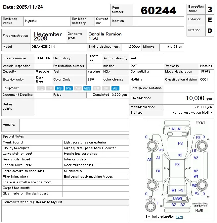The image size is (217, 223).
Task: Click the greyed-out ナビ navigation badge
Action: point(40,88)
